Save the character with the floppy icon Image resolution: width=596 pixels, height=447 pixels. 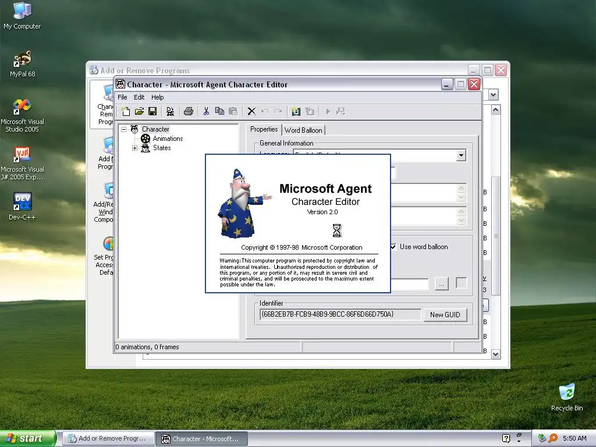pyautogui.click(x=152, y=111)
